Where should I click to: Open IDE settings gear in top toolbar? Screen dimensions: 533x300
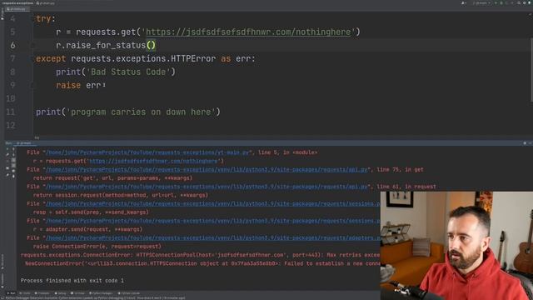524,3
